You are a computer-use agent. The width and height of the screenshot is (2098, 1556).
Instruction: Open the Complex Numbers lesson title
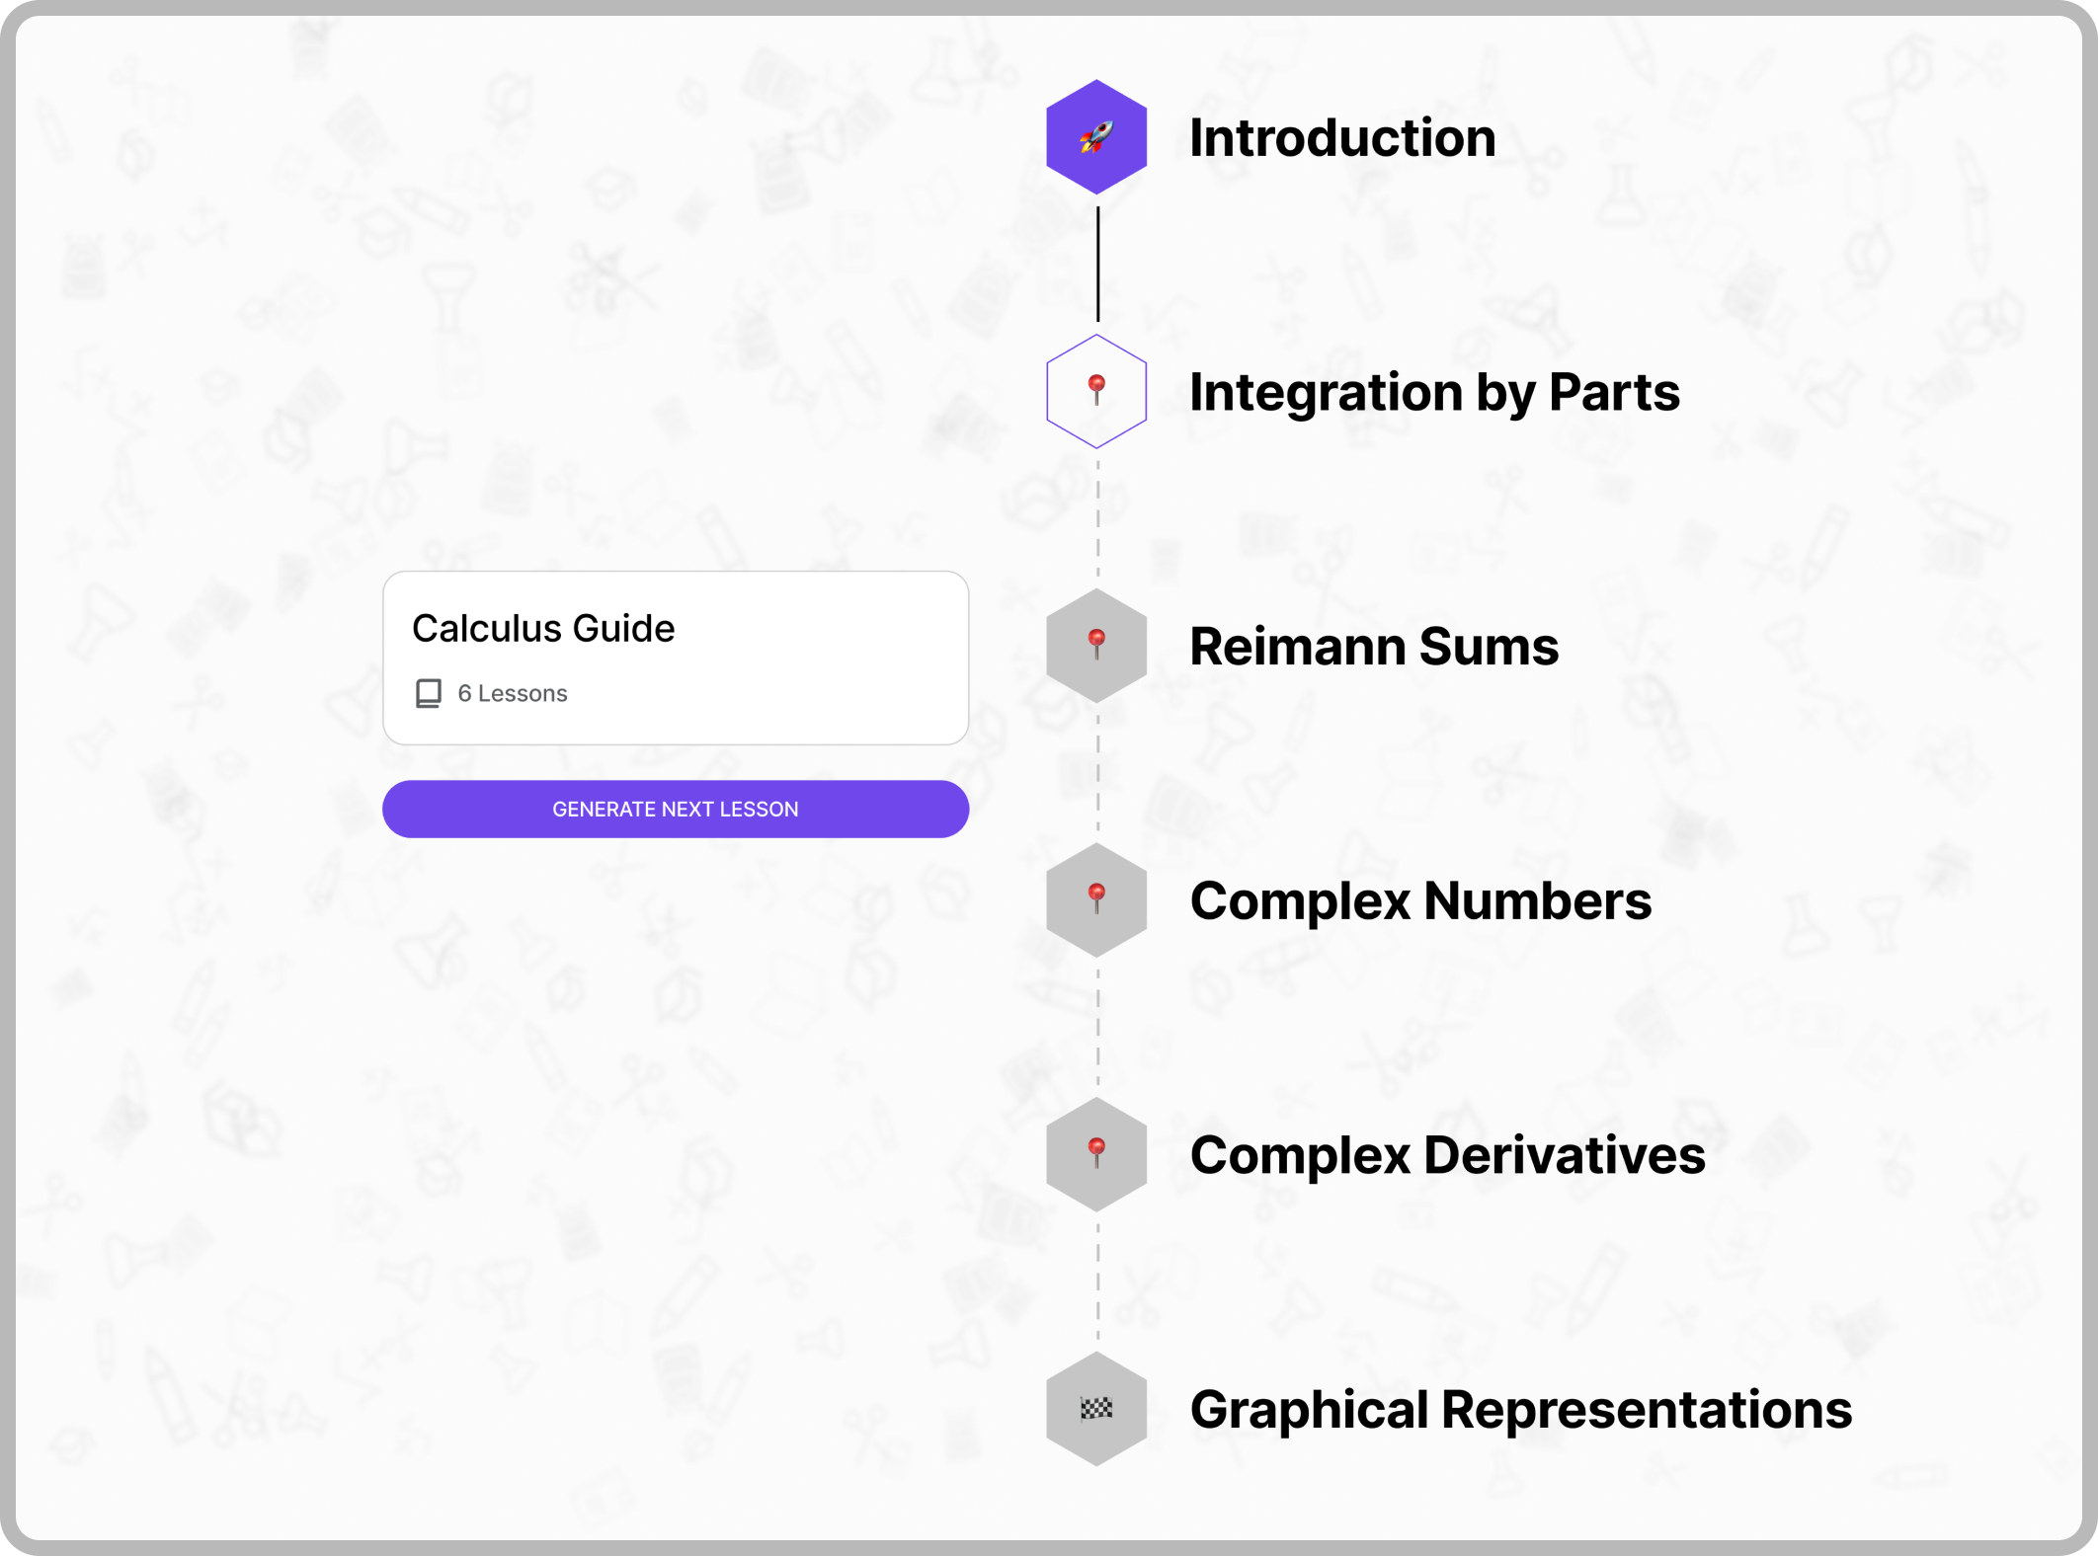coord(1421,900)
